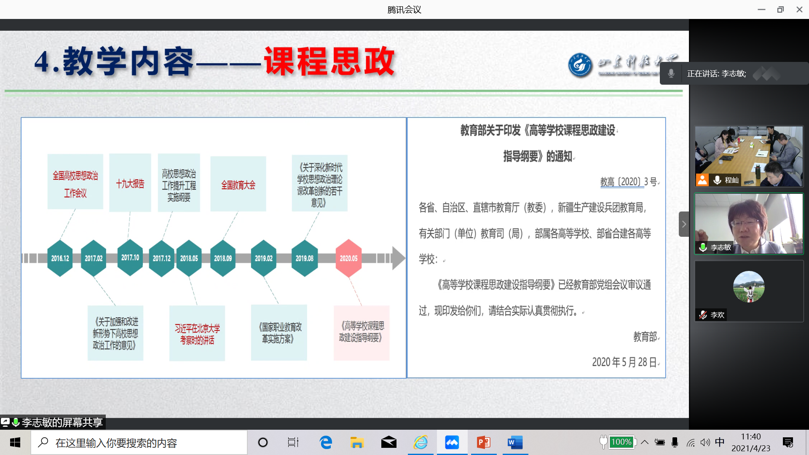Image resolution: width=809 pixels, height=455 pixels.
Task: Open the Mail app on the taskbar
Action: (388, 442)
